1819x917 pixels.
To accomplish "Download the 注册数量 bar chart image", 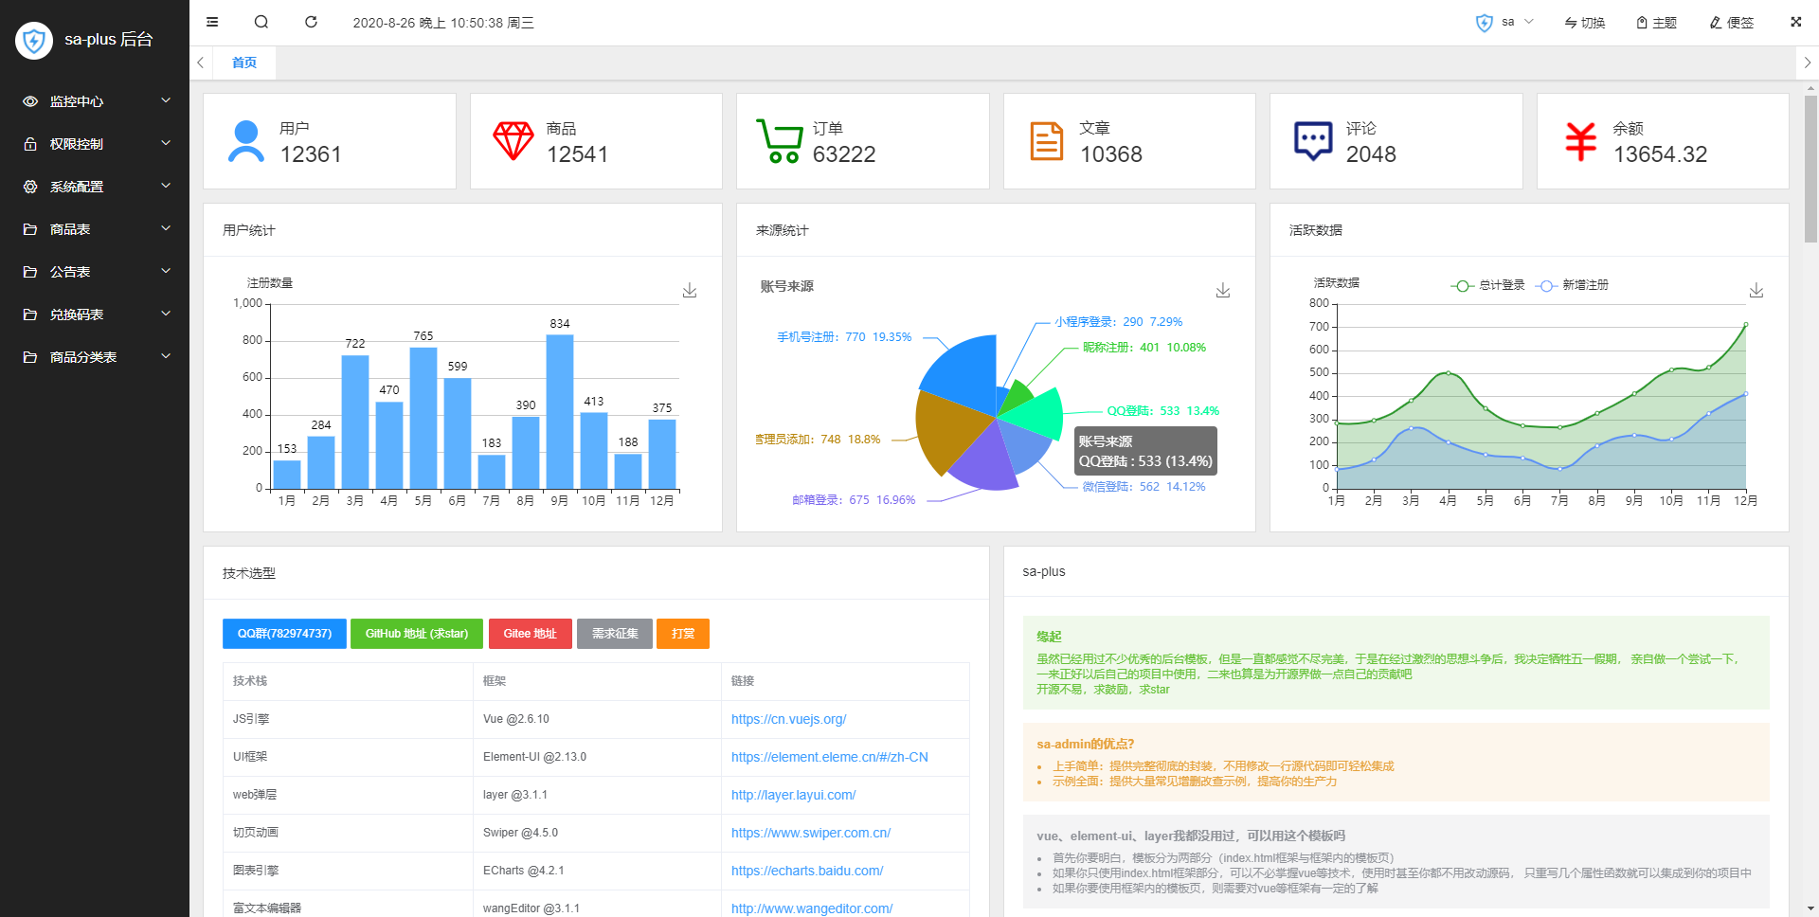I will (x=690, y=290).
